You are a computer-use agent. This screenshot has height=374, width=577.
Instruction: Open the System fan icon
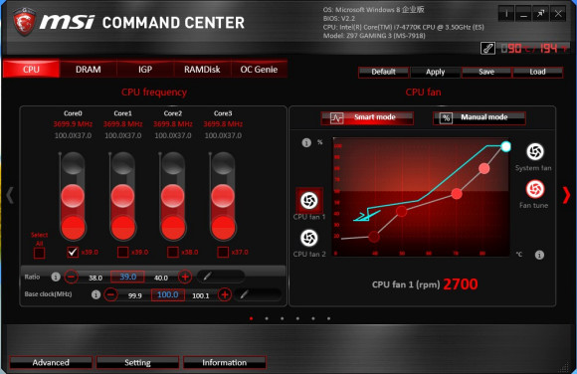535,151
